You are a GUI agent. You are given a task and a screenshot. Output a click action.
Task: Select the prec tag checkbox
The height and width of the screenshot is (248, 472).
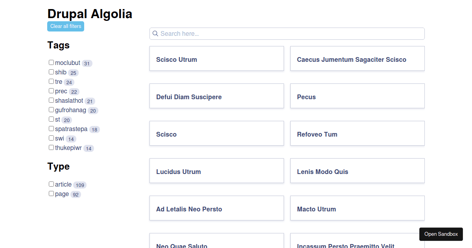coord(51,91)
